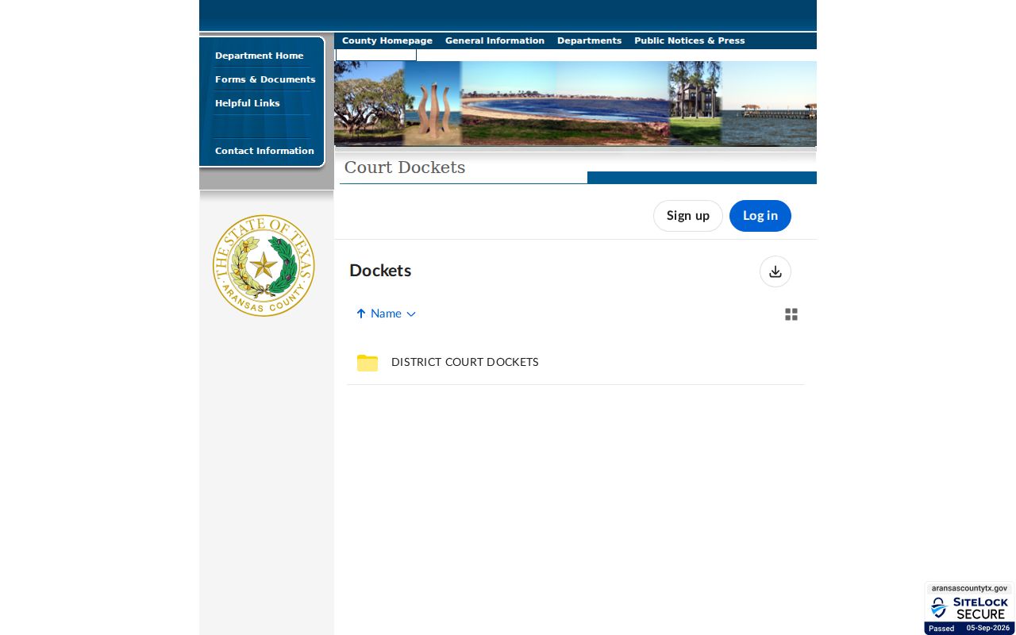Visit the Helpful Links page

[248, 103]
